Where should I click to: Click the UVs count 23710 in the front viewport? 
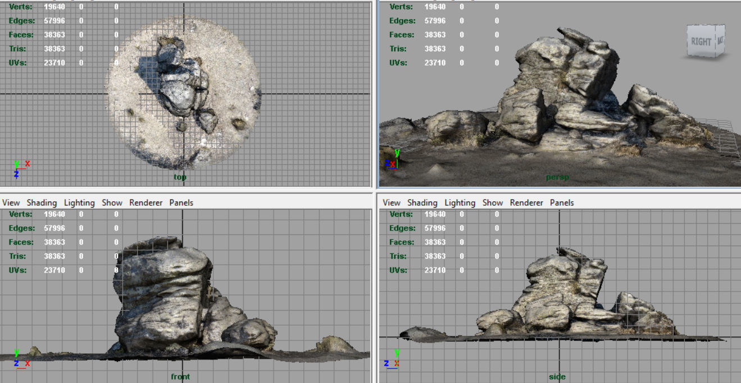click(x=54, y=270)
